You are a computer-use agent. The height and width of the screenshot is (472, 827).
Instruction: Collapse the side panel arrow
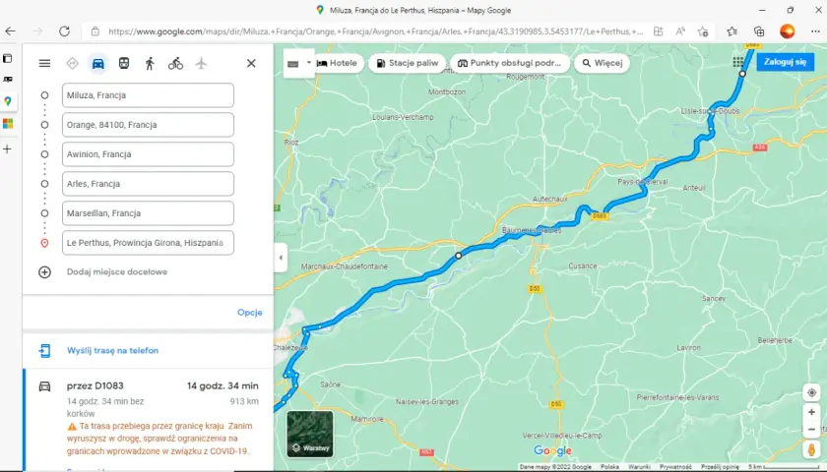coord(281,258)
